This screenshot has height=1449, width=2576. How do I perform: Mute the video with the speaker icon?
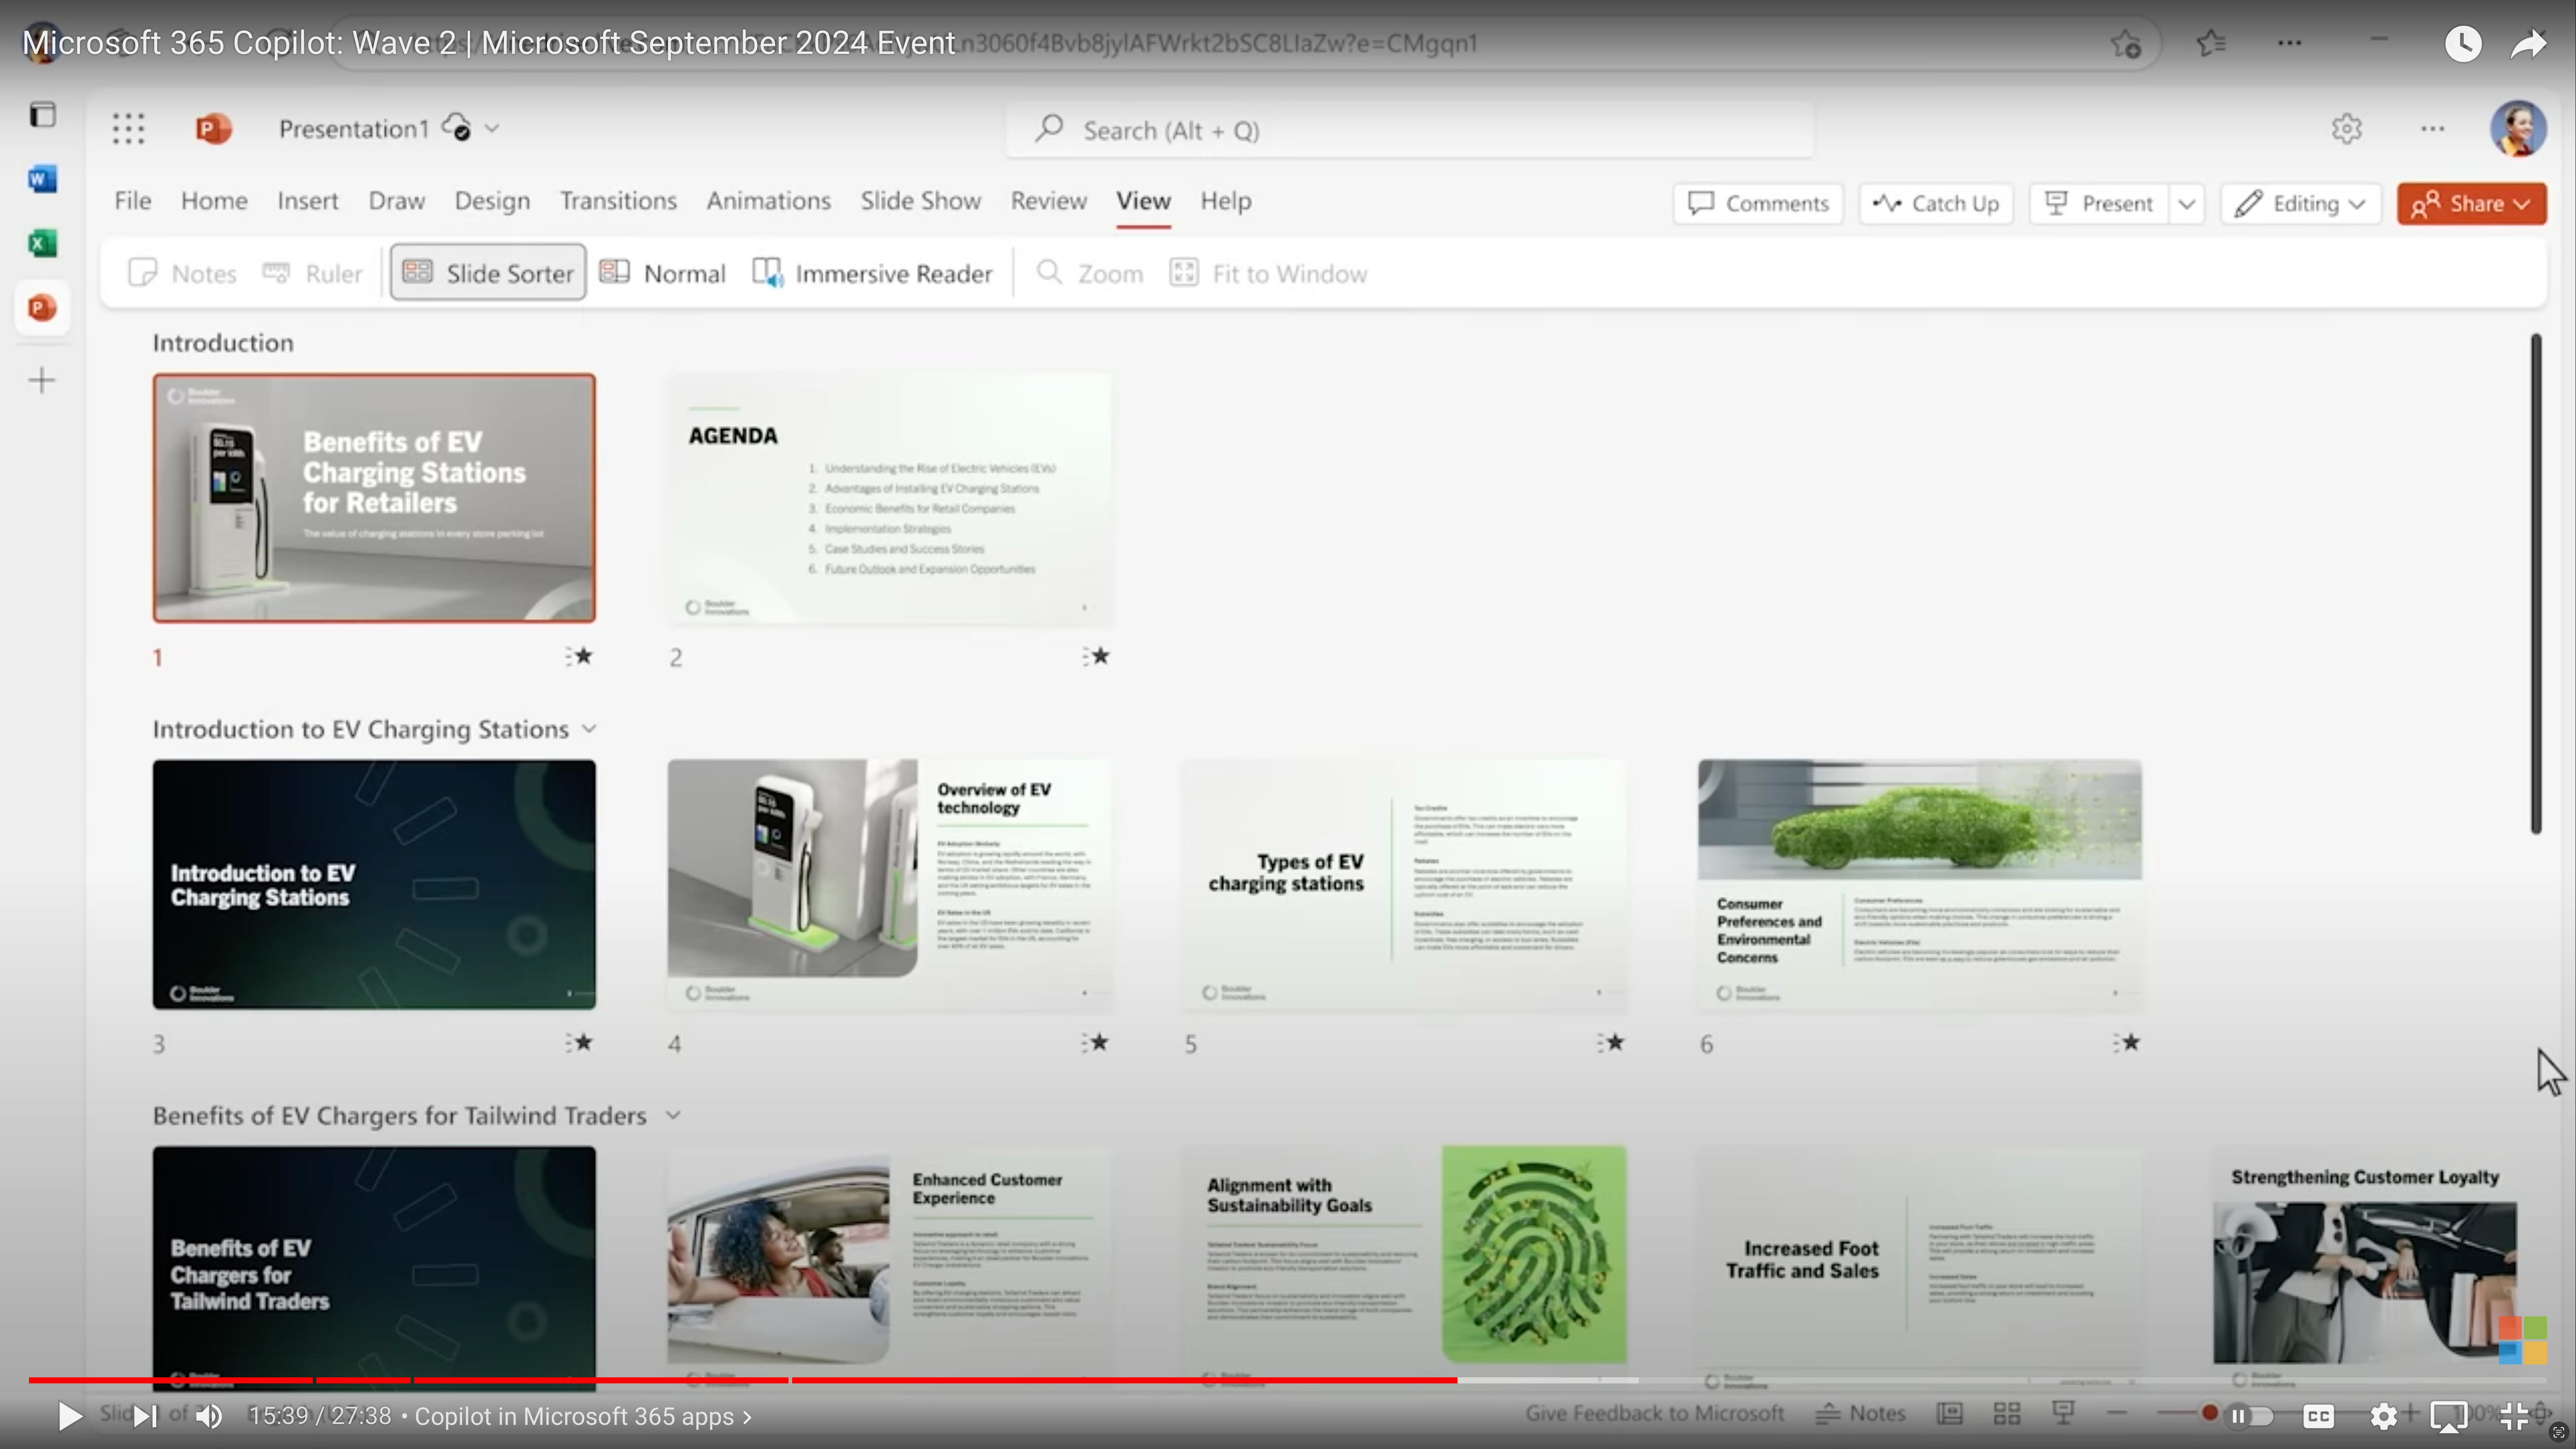click(x=209, y=1416)
